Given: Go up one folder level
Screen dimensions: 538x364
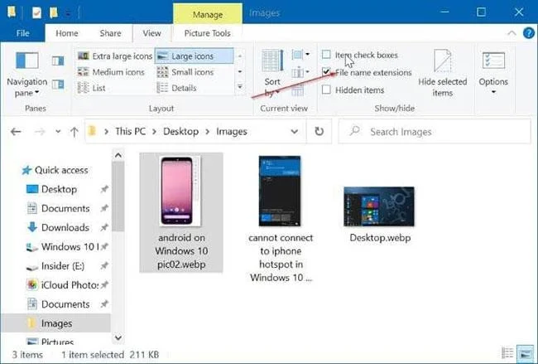Looking at the screenshot, I should (74, 132).
